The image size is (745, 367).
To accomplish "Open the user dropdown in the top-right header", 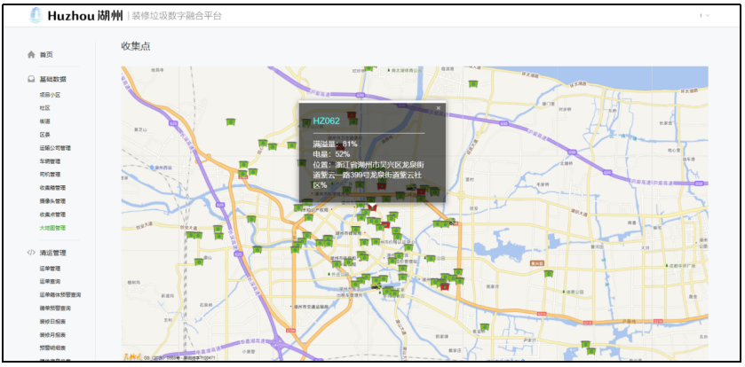I will pyautogui.click(x=704, y=16).
